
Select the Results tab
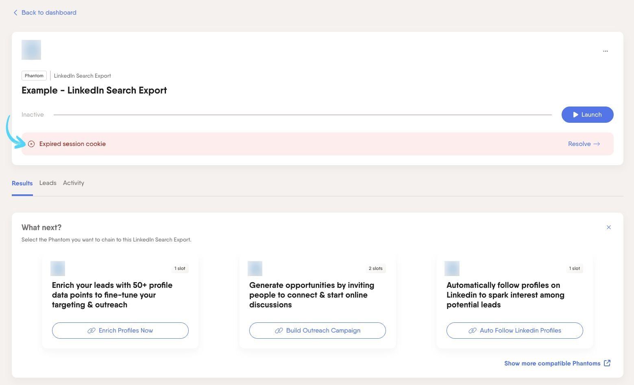22,183
